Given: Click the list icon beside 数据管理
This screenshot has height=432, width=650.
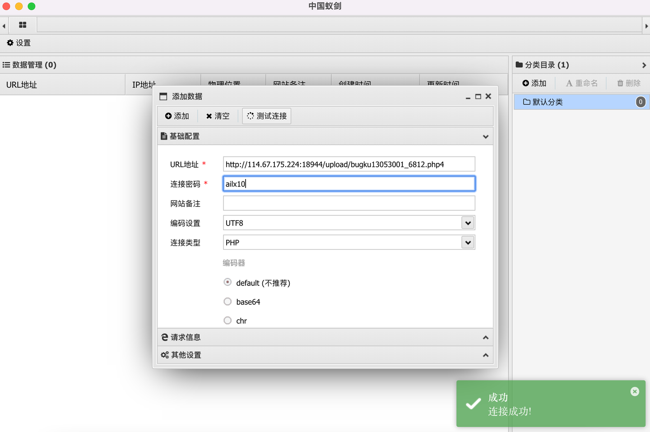Looking at the screenshot, I should coord(6,65).
